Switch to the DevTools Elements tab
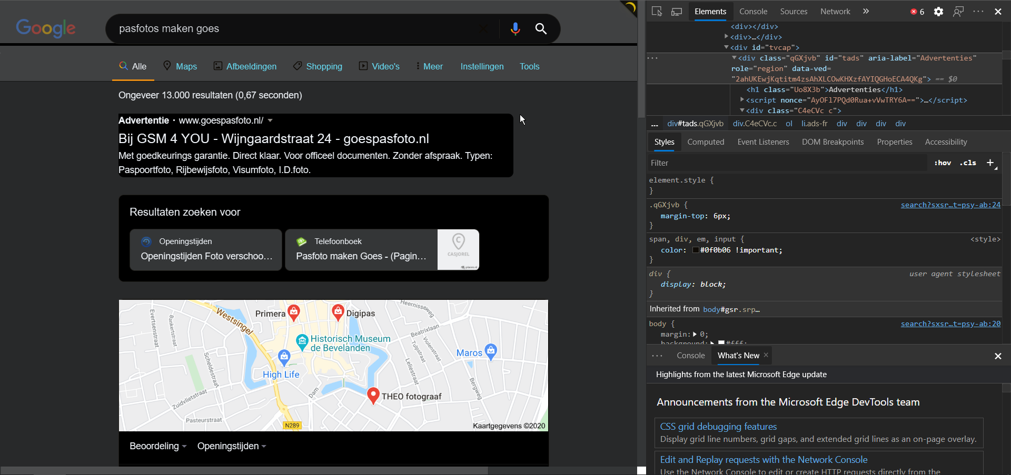Image resolution: width=1011 pixels, height=475 pixels. [x=710, y=12]
